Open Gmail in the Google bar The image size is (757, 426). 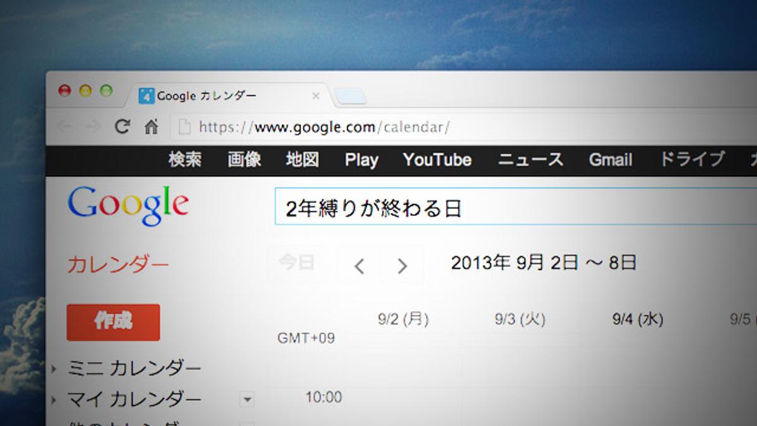(x=611, y=160)
